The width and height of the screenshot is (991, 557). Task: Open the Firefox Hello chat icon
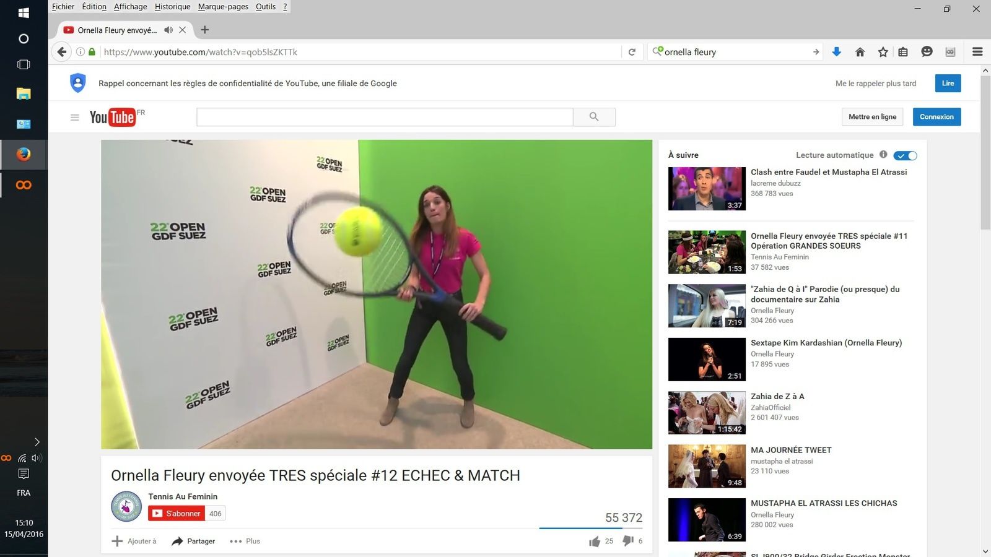click(x=927, y=52)
